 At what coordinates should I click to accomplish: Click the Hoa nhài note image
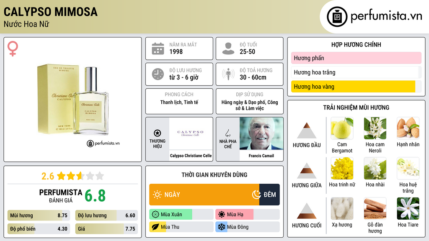click(x=375, y=169)
